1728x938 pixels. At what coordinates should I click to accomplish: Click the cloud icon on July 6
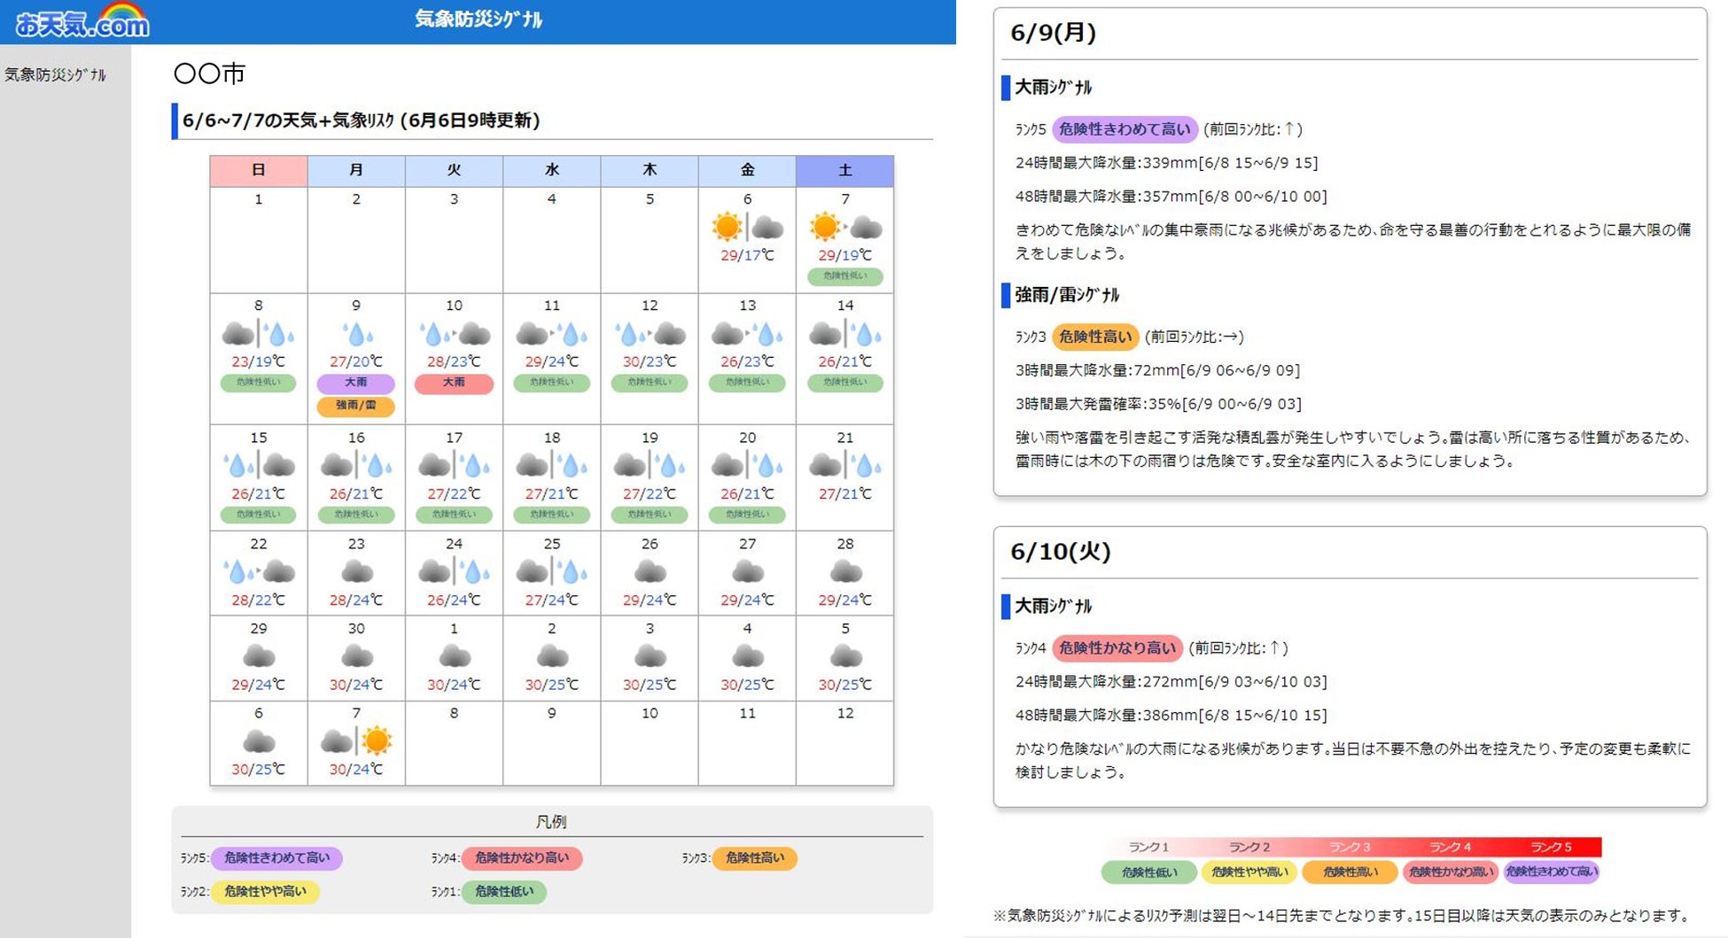[x=258, y=740]
